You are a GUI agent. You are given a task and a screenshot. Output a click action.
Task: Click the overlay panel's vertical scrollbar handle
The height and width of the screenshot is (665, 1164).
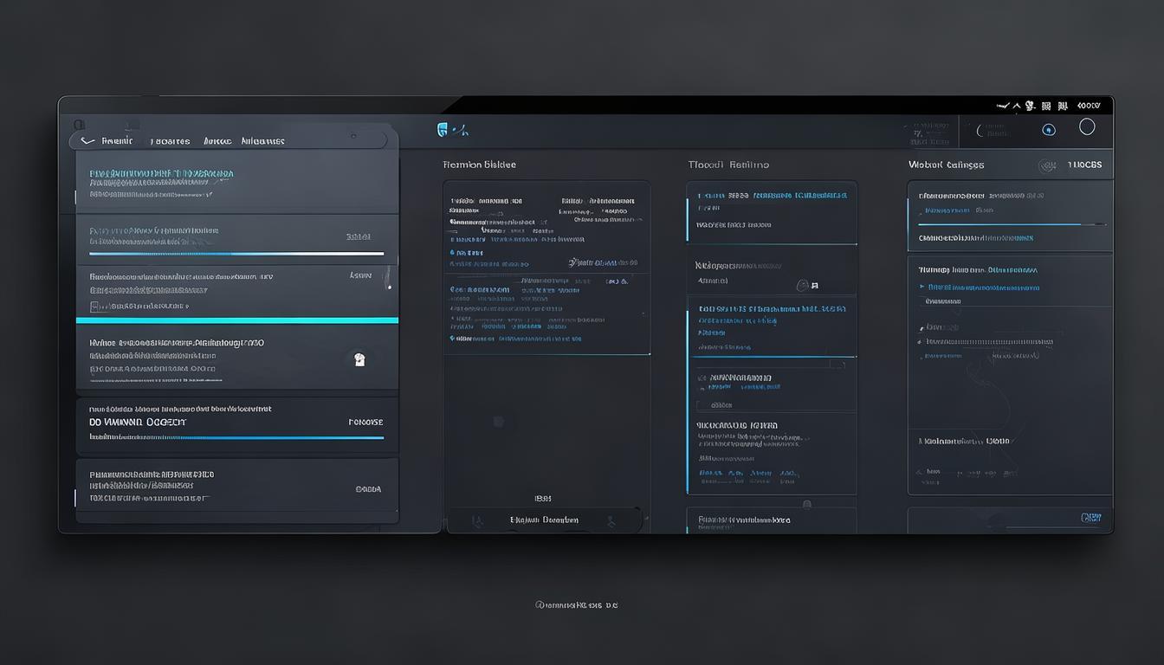(389, 277)
